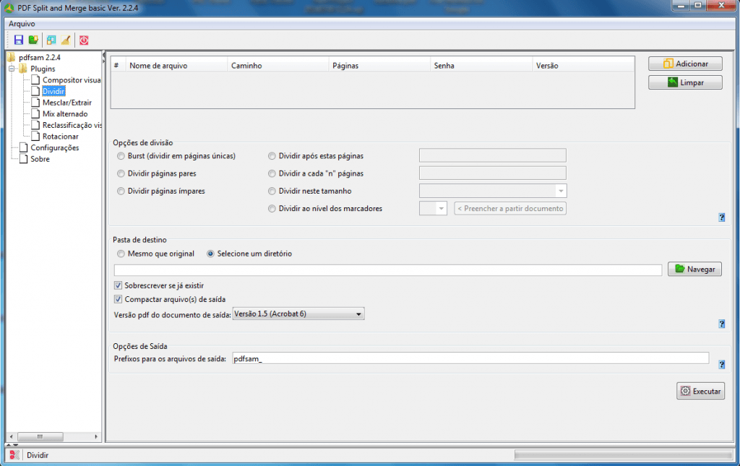Click the Senha column header
The image size is (740, 466).
[x=481, y=66]
